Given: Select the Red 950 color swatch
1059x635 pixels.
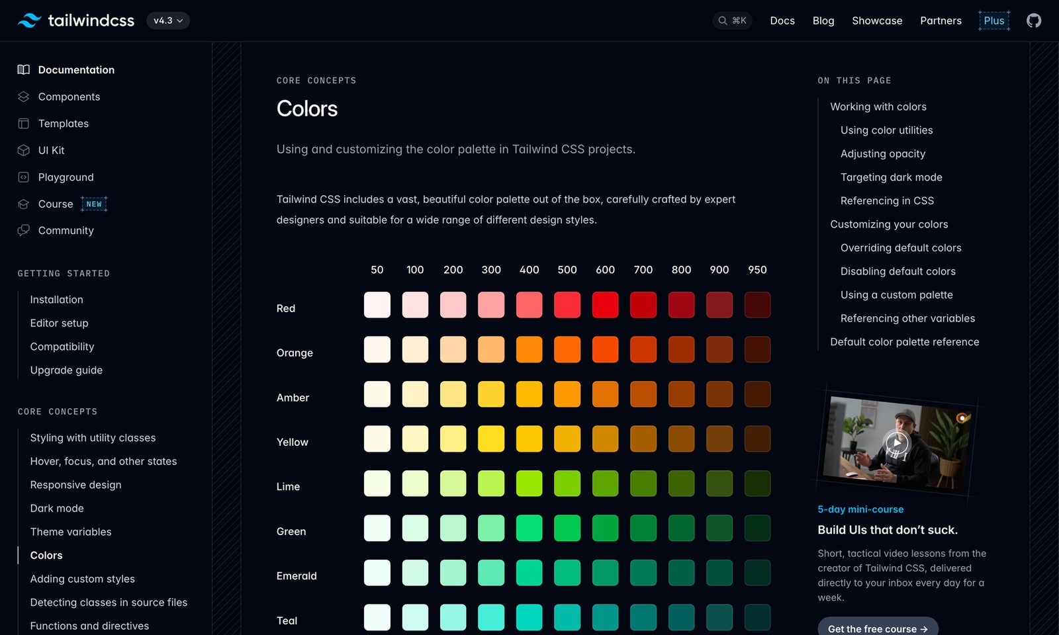Looking at the screenshot, I should (757, 305).
